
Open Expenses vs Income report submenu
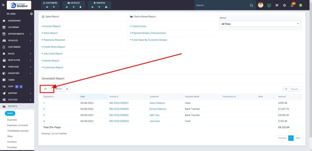(17, 125)
